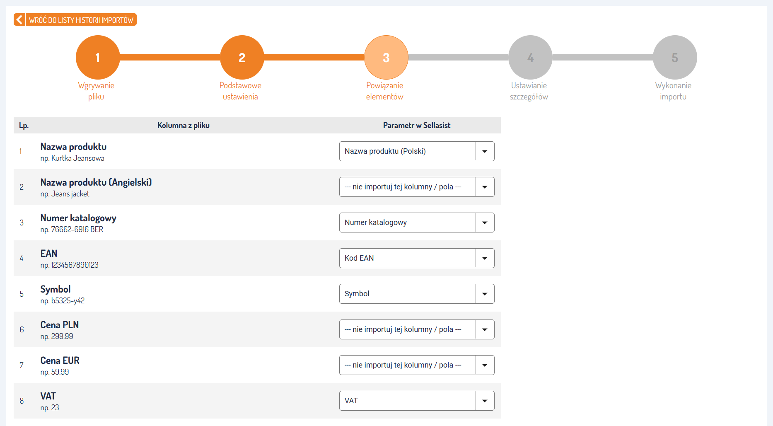Open the VAT parameter dropdown
The image size is (773, 426).
pos(416,401)
